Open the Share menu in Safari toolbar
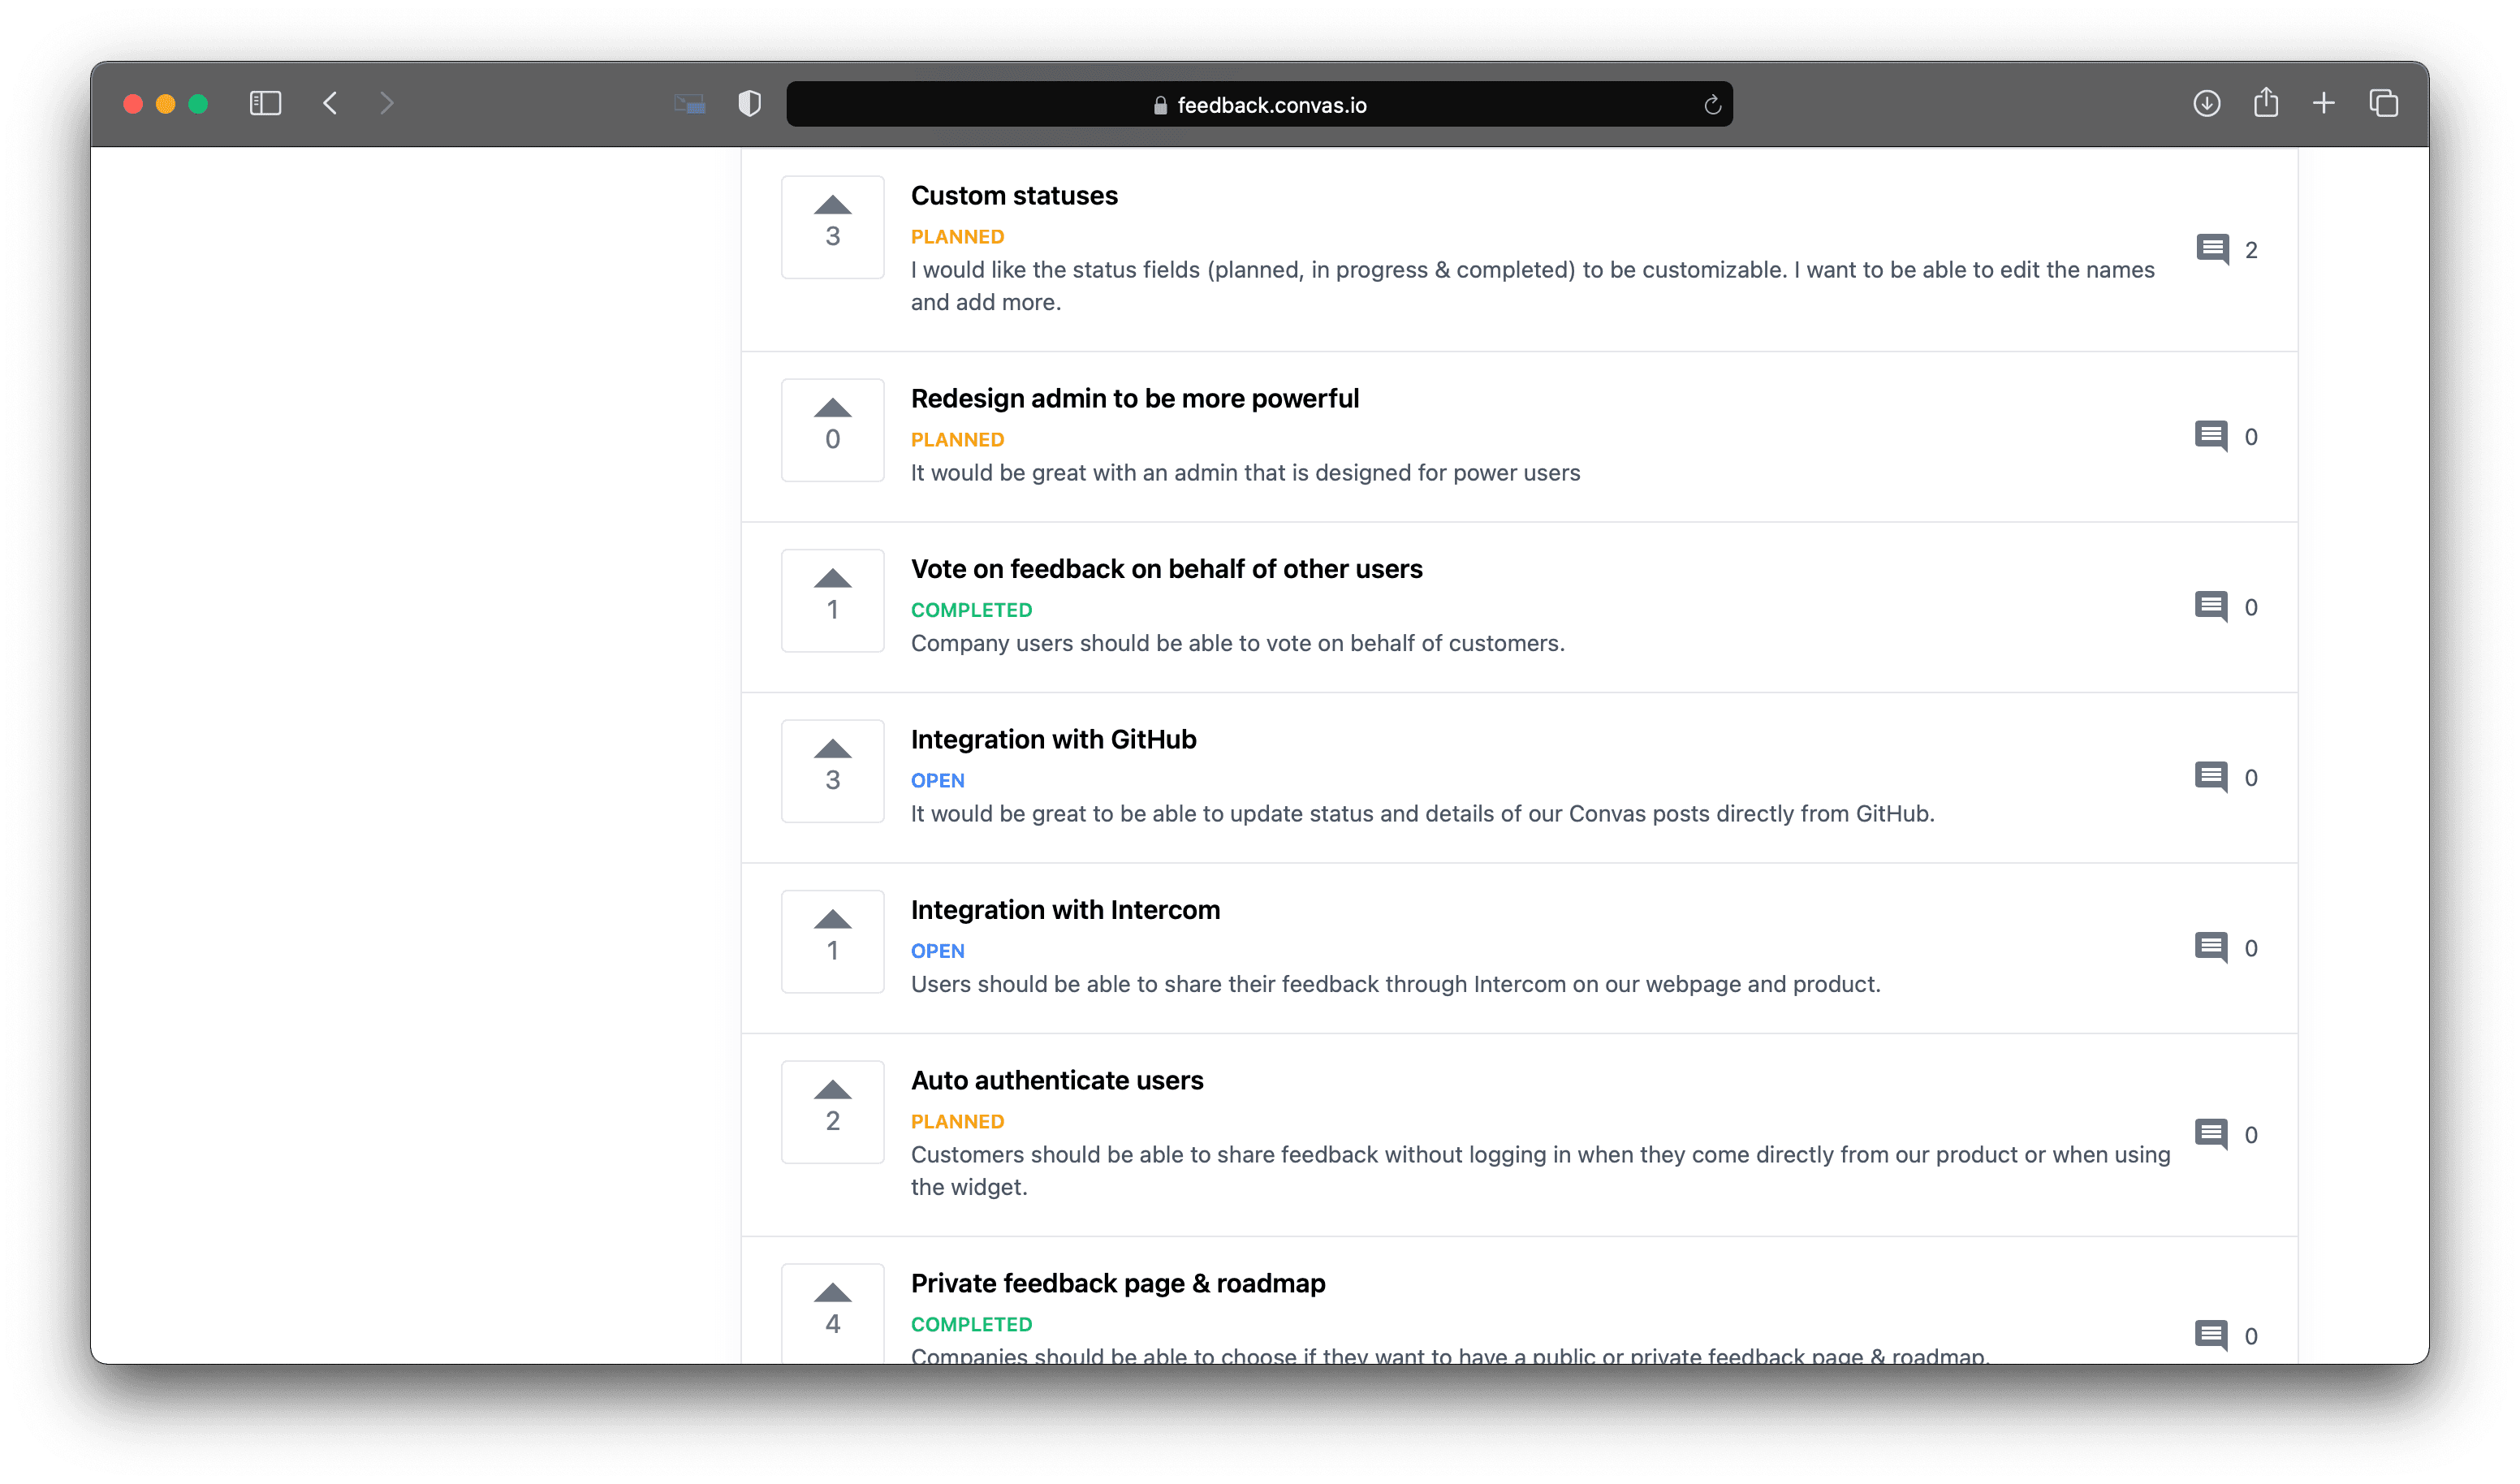Viewport: 2520px width, 1484px height. tap(2265, 102)
